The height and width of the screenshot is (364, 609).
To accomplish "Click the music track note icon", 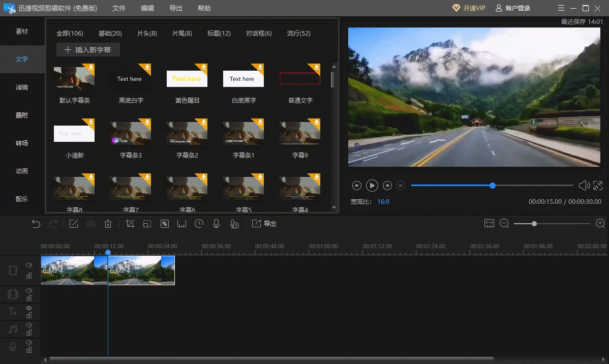I will pyautogui.click(x=13, y=329).
